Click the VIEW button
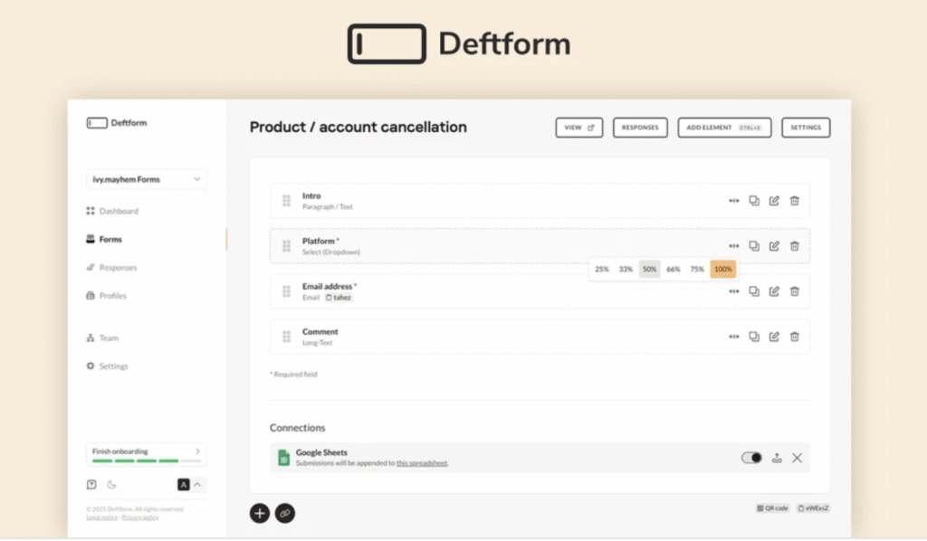The height and width of the screenshot is (541, 927). click(x=579, y=128)
